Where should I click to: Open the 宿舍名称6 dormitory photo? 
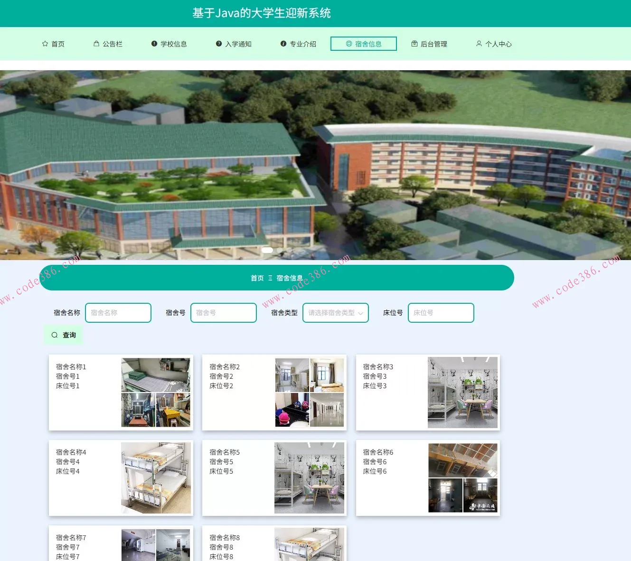(463, 478)
